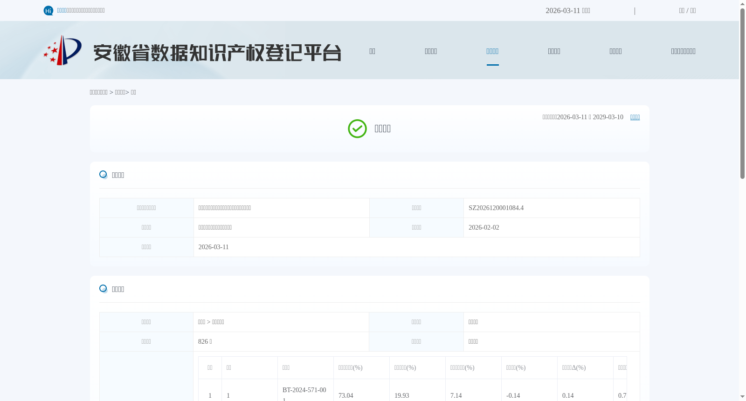Select the registration number SZ2026120001084.4
Screen dimensions: 746x401
pyautogui.click(x=496, y=208)
